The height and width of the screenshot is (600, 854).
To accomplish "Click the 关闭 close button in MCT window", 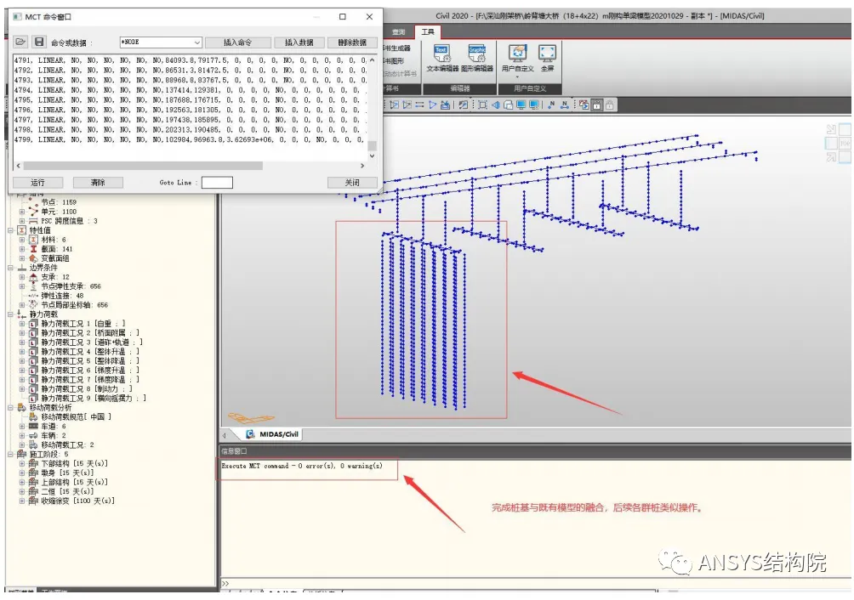I will click(352, 182).
